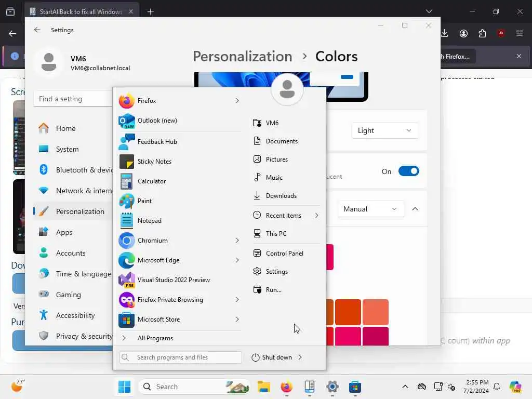Open Firefox Private Browsing entry
The height and width of the screenshot is (399, 532).
(179, 300)
